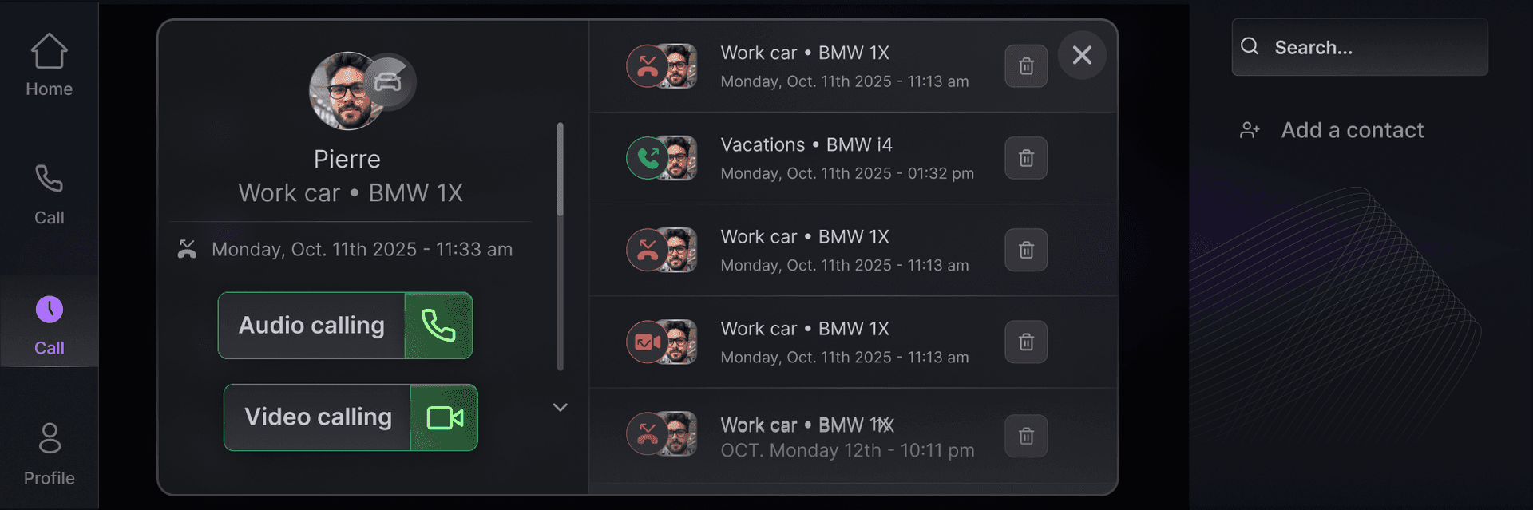Click the add contact person icon
This screenshot has height=510, width=1533.
(x=1250, y=130)
